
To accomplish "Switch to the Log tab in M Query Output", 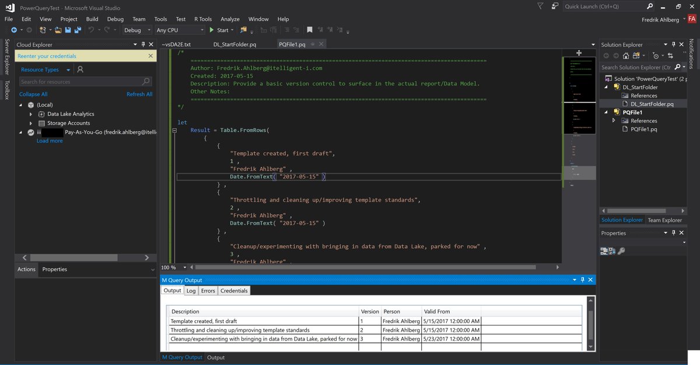I will click(x=191, y=290).
